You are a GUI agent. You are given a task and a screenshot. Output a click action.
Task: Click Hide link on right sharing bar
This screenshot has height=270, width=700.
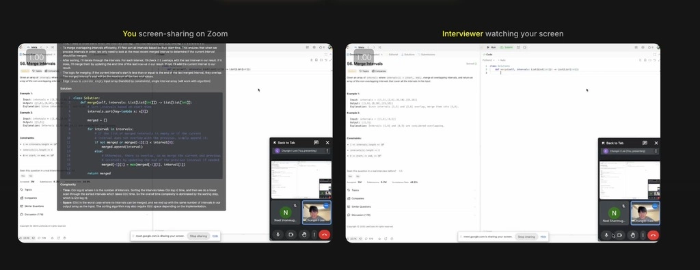[543, 237]
